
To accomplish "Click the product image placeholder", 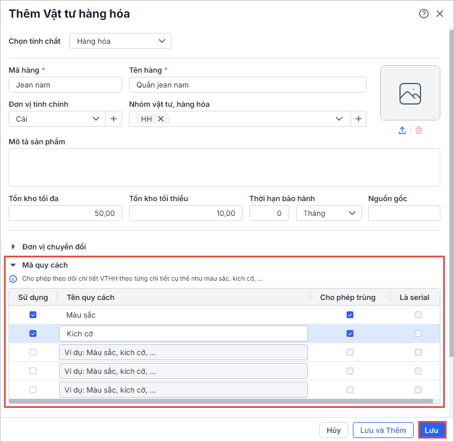I will (x=410, y=93).
